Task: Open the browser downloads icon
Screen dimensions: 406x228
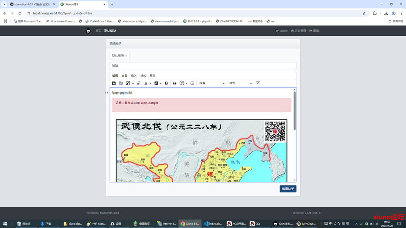Action: point(386,13)
